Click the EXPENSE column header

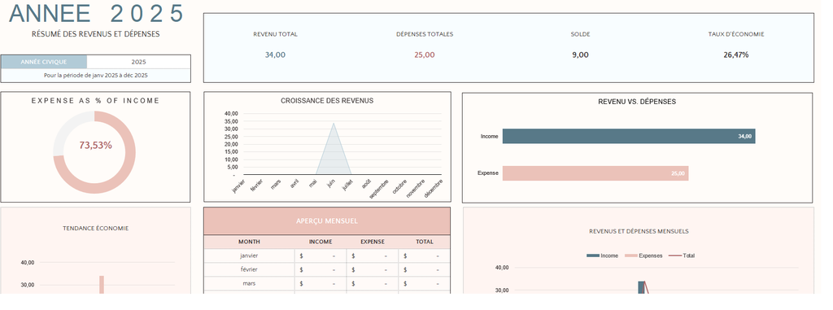pyautogui.click(x=373, y=242)
